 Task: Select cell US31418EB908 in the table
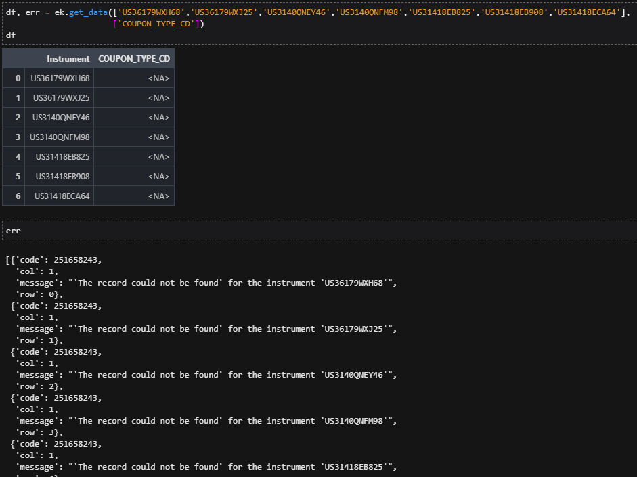[x=60, y=176]
